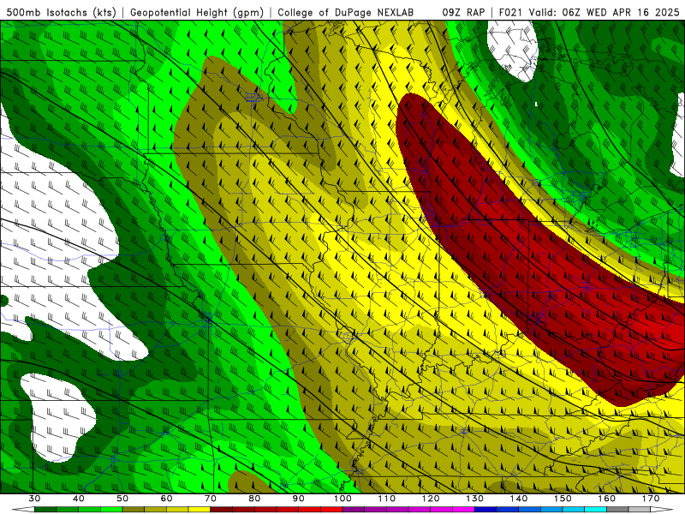Click the "F021" forecast hour text
685x514 pixels.
(511, 12)
